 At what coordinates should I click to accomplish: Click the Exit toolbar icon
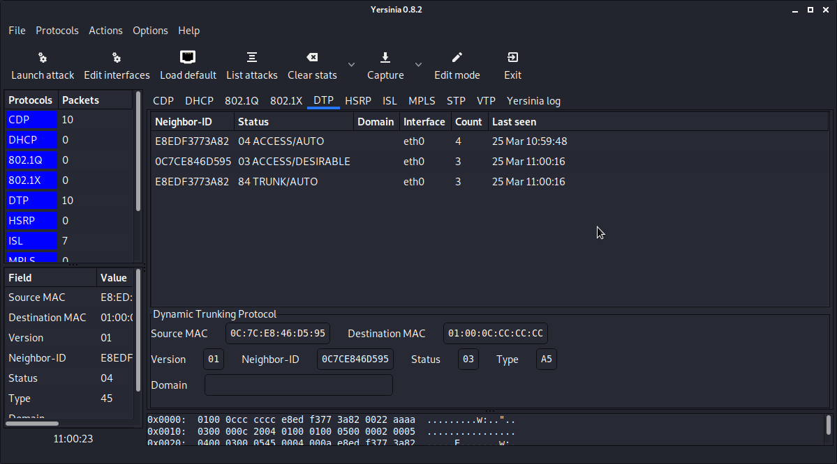point(512,57)
